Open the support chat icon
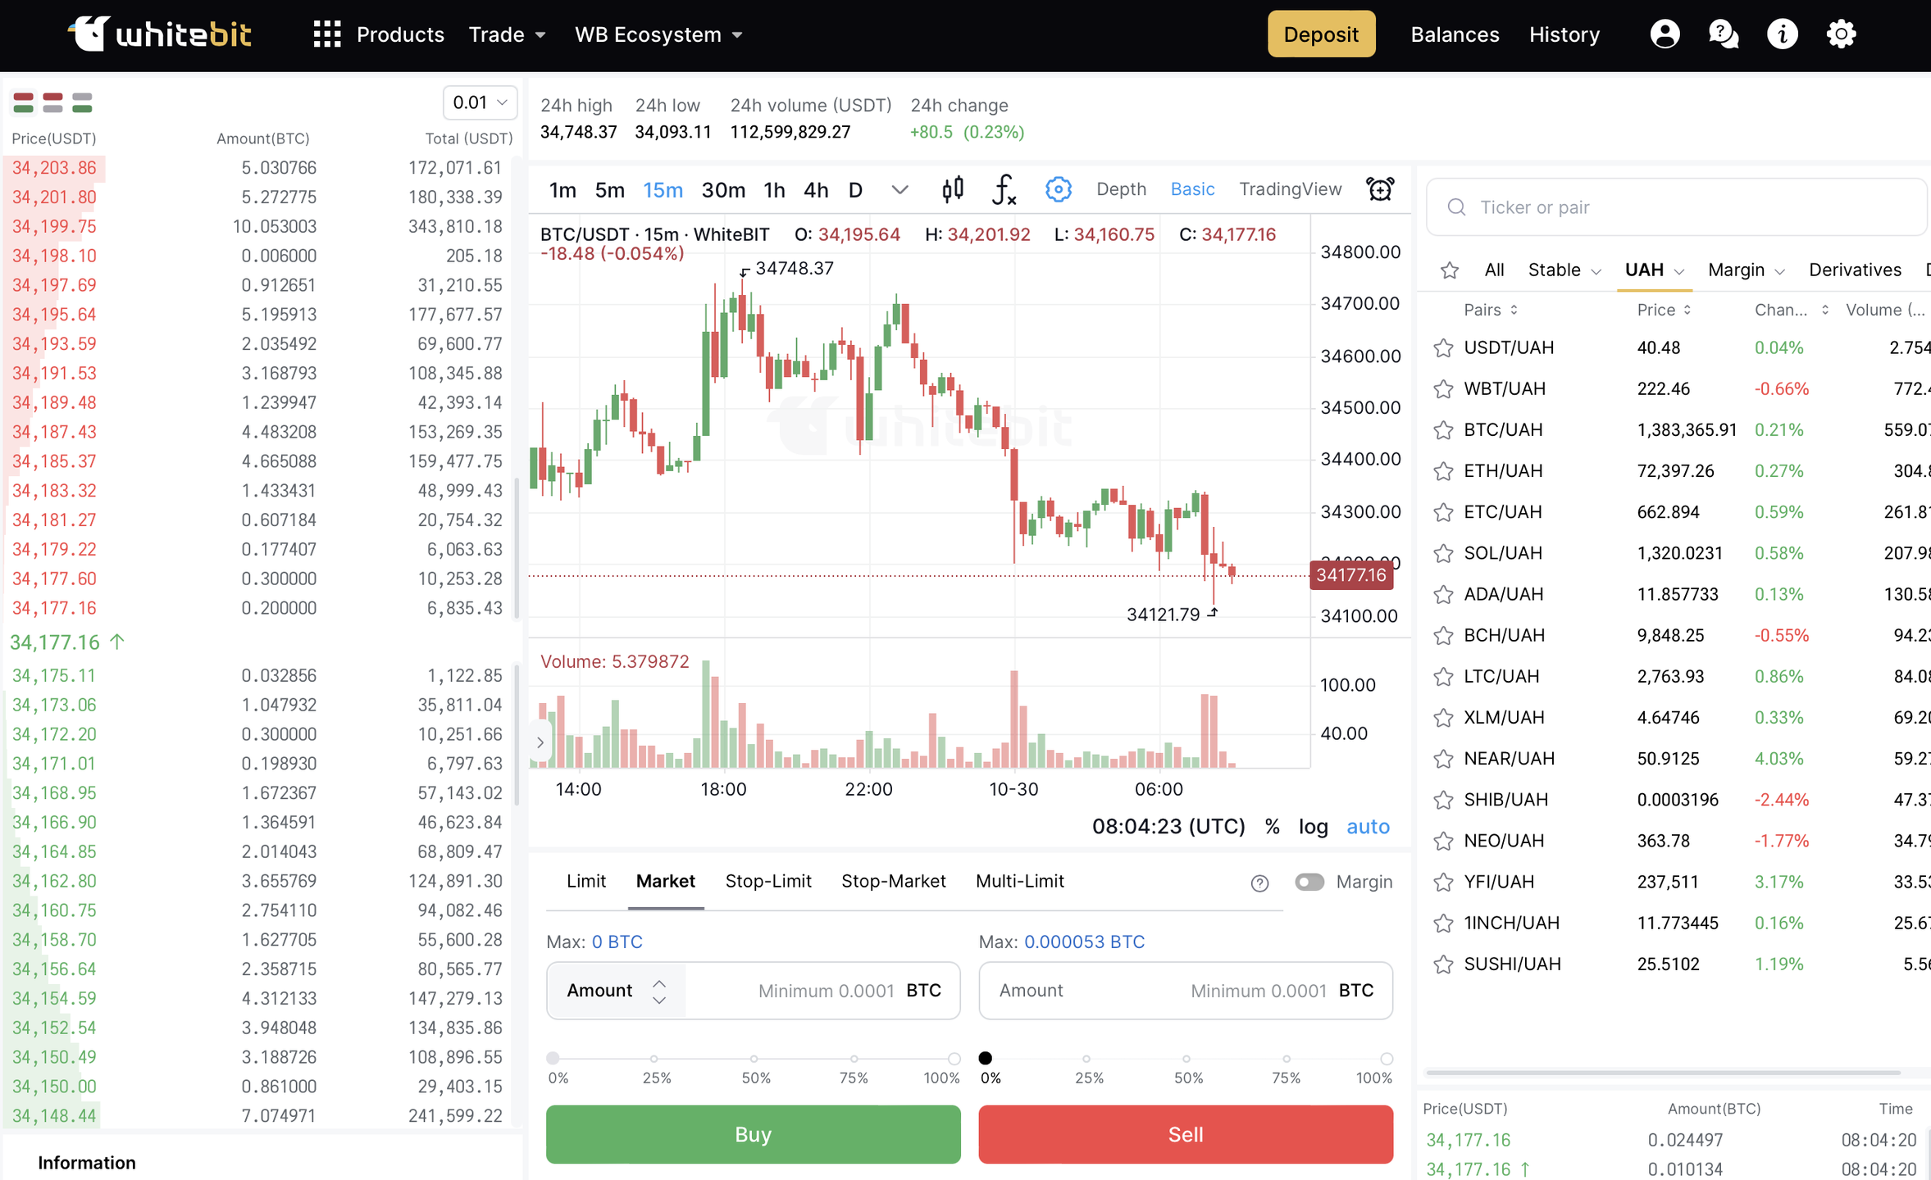The height and width of the screenshot is (1180, 1931). [x=1723, y=34]
